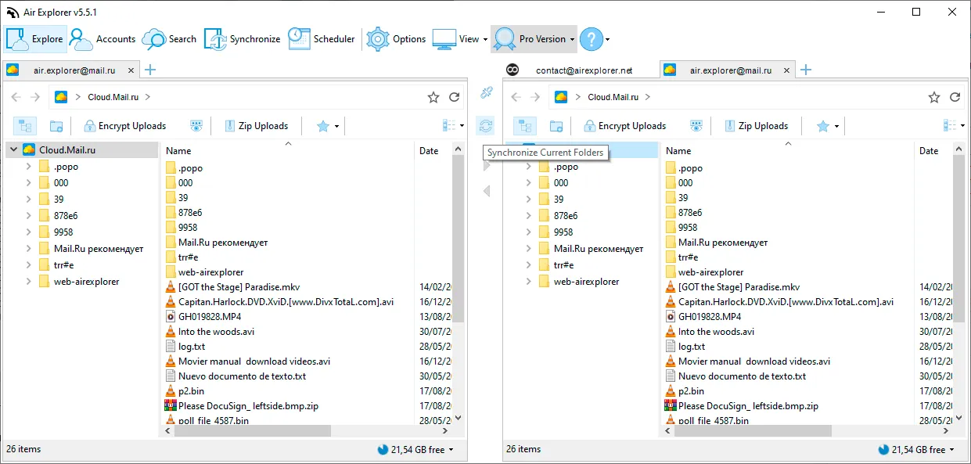Go back in left pane navigation

[x=16, y=98]
